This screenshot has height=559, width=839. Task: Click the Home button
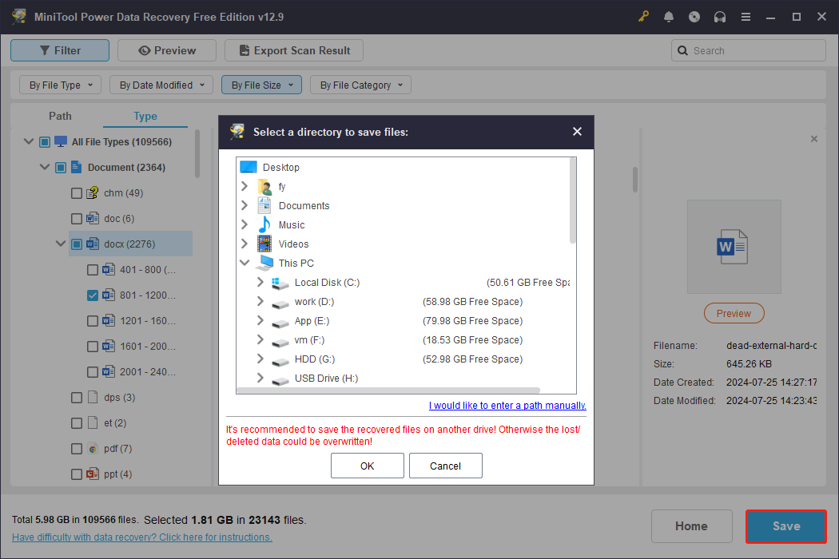click(691, 526)
